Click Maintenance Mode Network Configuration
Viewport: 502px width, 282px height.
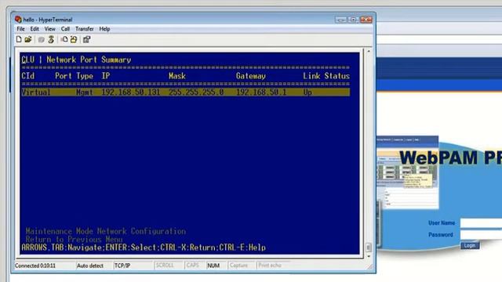106,231
